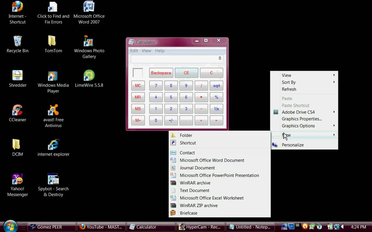Image resolution: width=372 pixels, height=232 pixels.
Task: Click the Backspace calculator button
Action: pyautogui.click(x=161, y=73)
